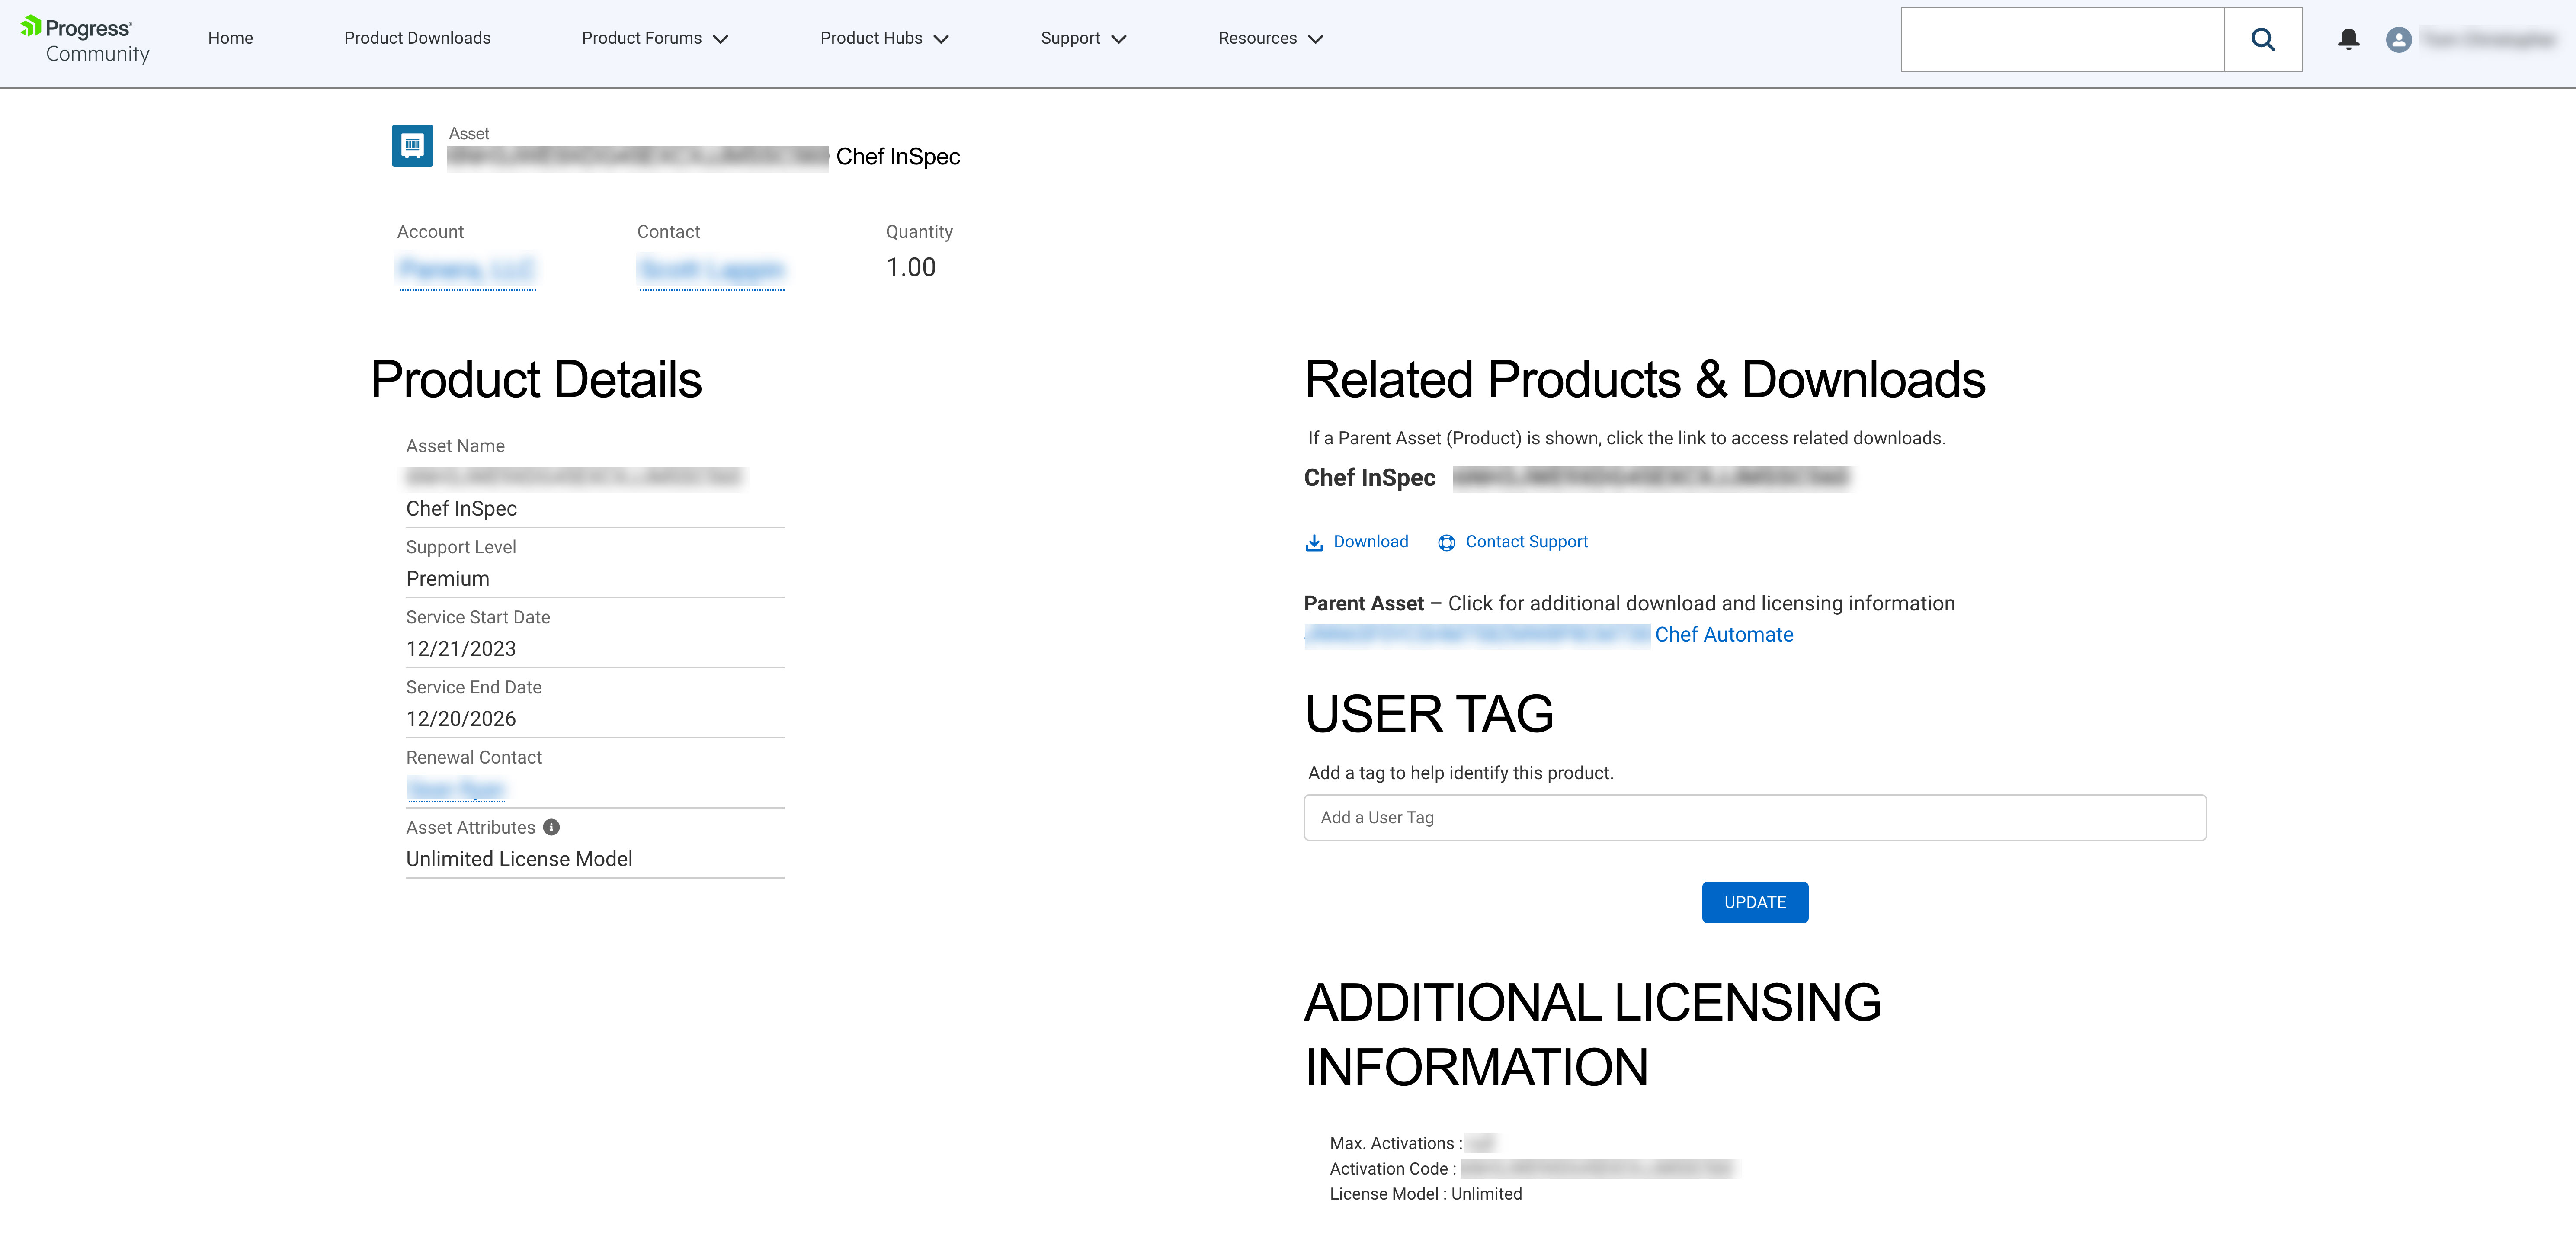Viewport: 2576px width, 1258px height.
Task: Open the user profile avatar icon
Action: tap(2398, 39)
